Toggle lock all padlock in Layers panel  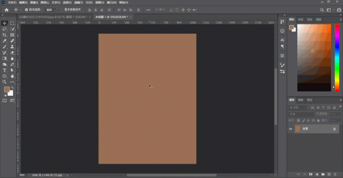pos(318,121)
